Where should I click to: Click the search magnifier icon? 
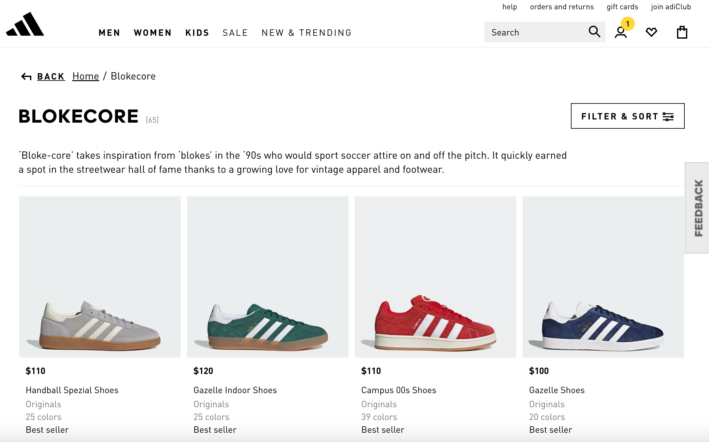point(594,32)
